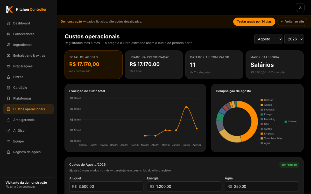Click the Custos operacionais receipt icon

[x=9, y=109]
